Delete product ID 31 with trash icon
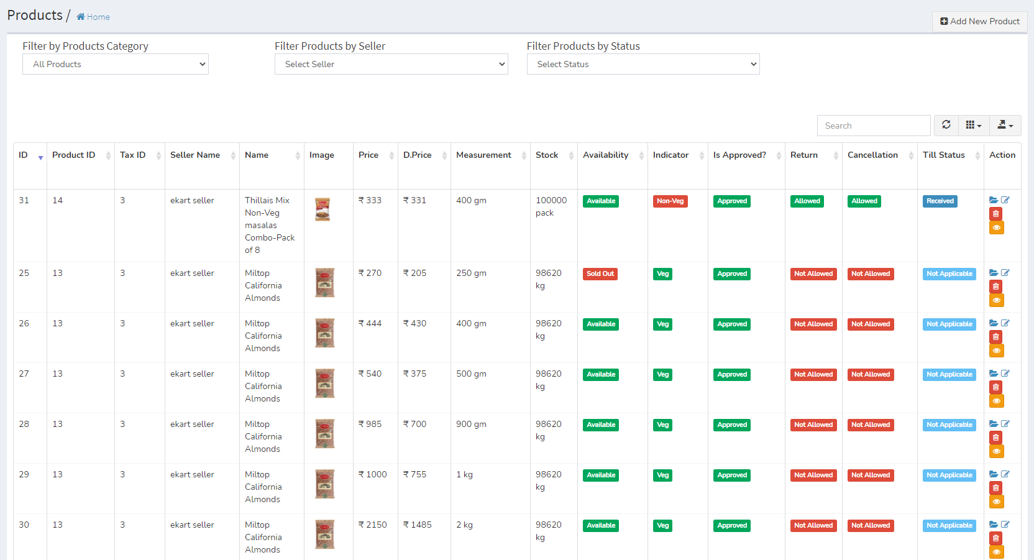 (996, 214)
